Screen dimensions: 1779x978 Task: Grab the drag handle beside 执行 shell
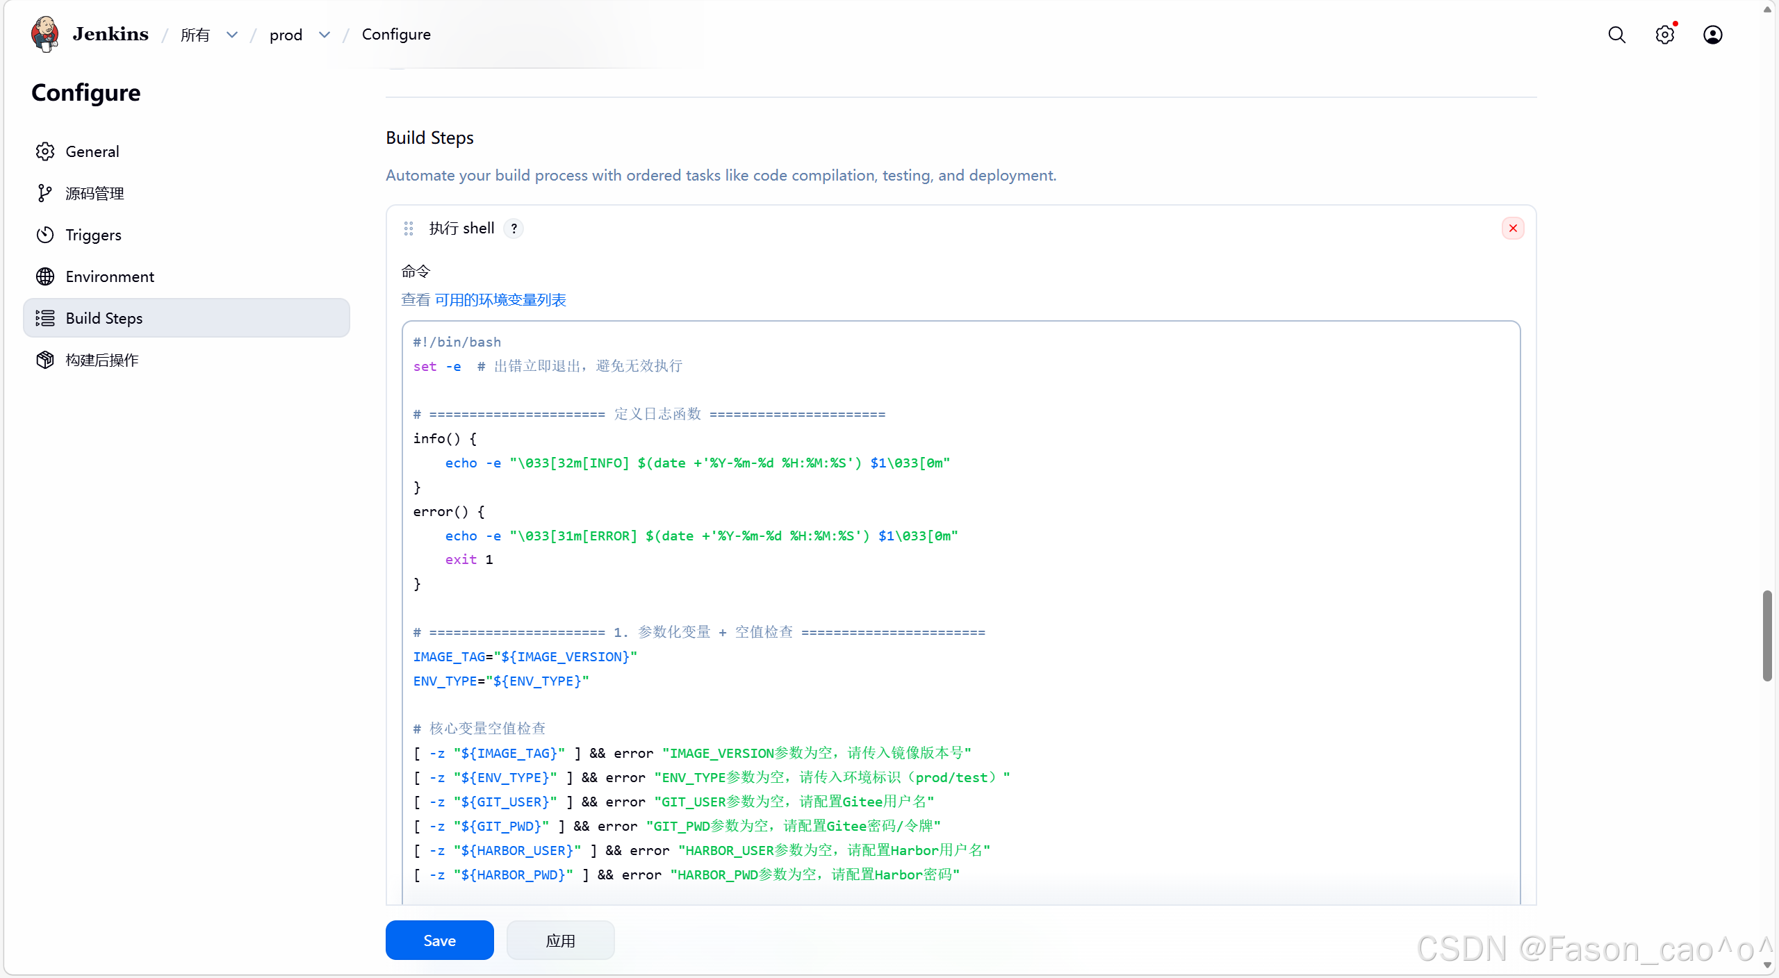click(409, 229)
